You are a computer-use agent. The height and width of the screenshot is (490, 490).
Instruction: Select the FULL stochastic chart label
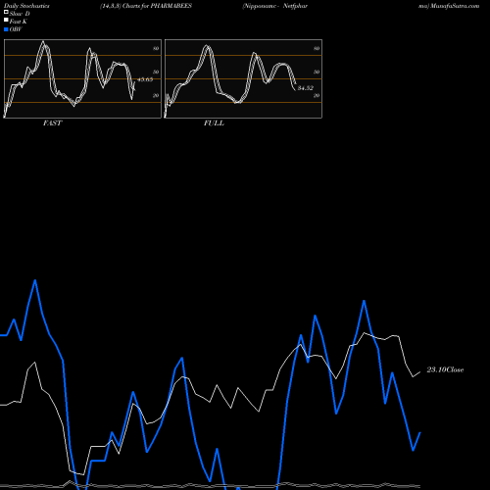(214, 123)
